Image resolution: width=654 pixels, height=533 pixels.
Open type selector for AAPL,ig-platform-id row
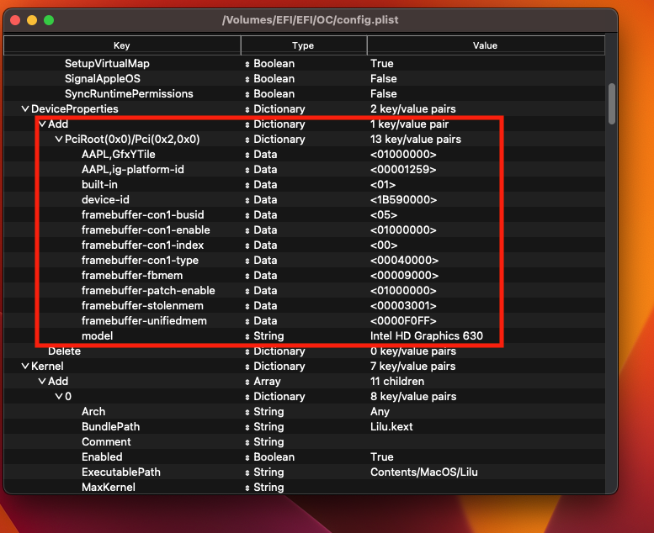[x=247, y=170]
